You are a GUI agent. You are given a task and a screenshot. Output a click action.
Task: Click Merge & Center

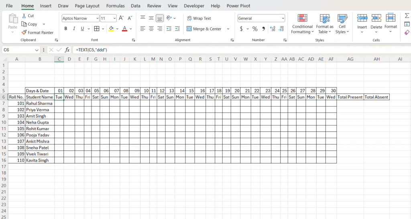(x=204, y=29)
